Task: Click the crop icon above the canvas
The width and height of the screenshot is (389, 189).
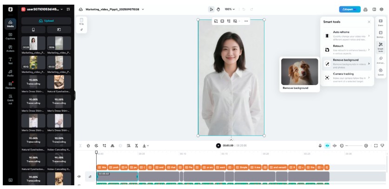Action: [x=229, y=21]
